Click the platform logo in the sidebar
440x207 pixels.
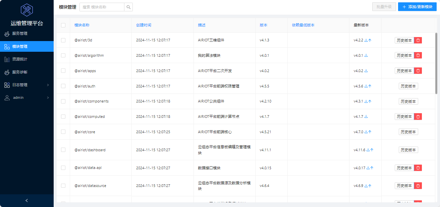26,10
